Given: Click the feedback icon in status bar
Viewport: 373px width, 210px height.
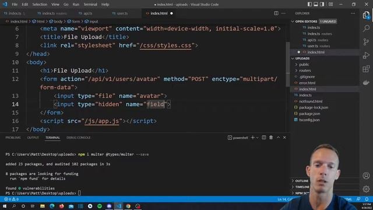Looking at the screenshot, I should [x=358, y=199].
